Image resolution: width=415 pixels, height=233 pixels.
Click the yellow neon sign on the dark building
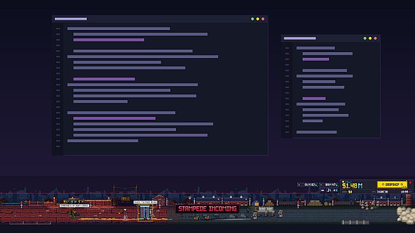coord(126,199)
